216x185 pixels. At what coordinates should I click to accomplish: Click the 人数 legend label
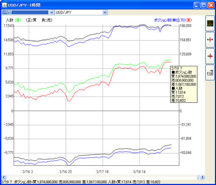point(9,20)
